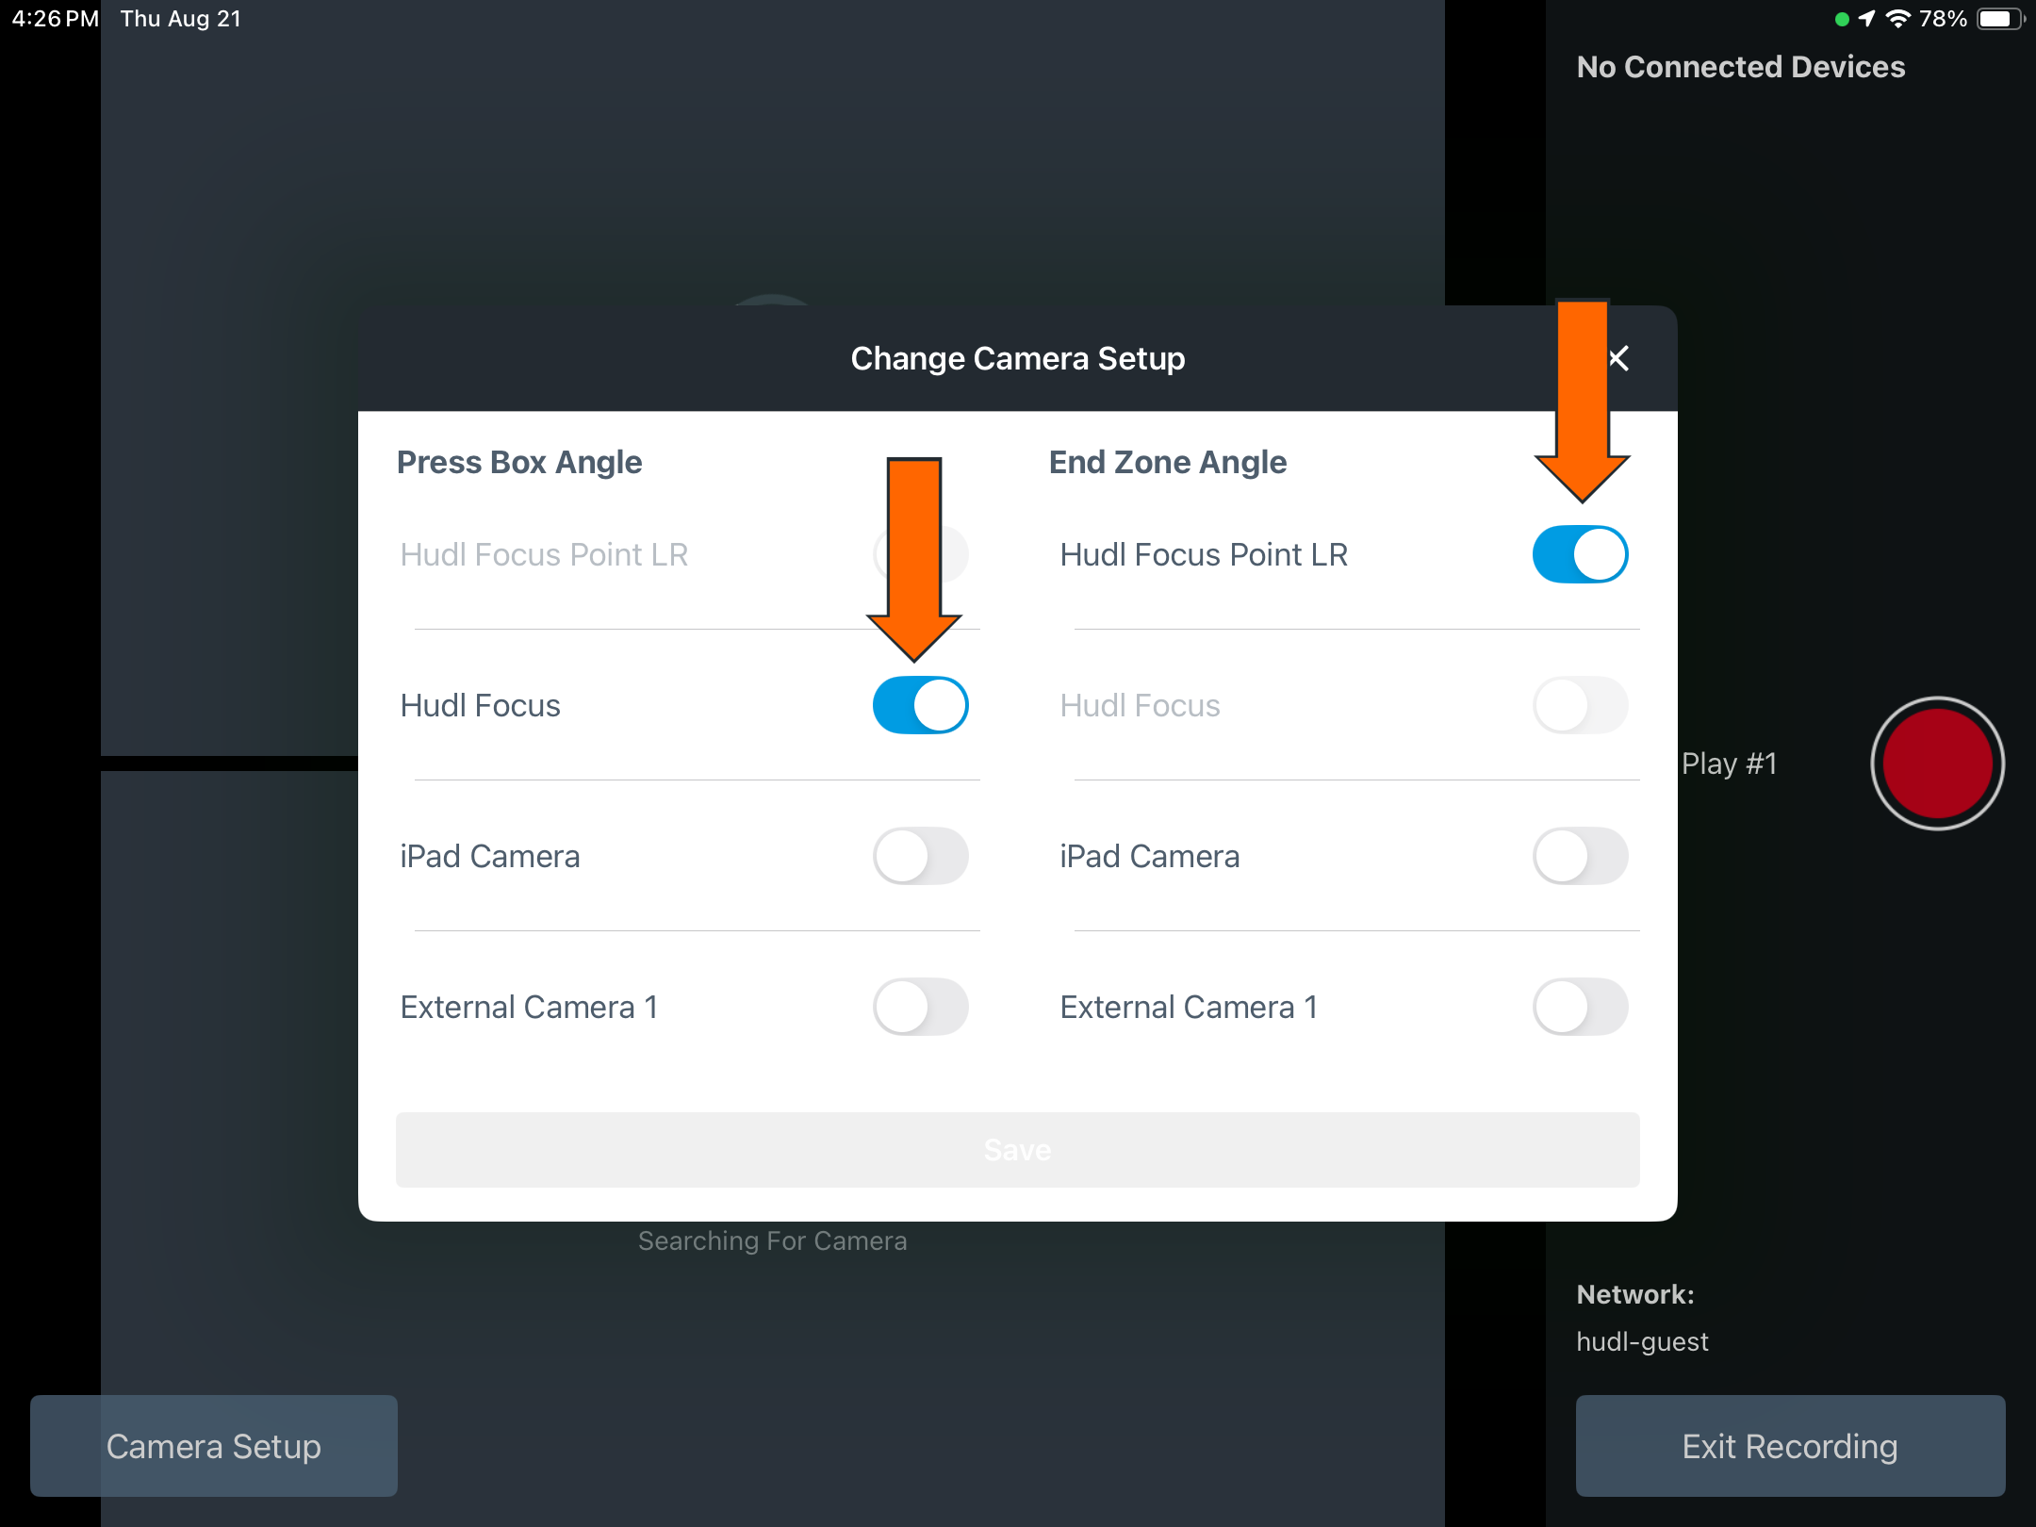The image size is (2036, 1527).
Task: Enable iPad Camera for End Zone Angle
Action: coord(1580,856)
